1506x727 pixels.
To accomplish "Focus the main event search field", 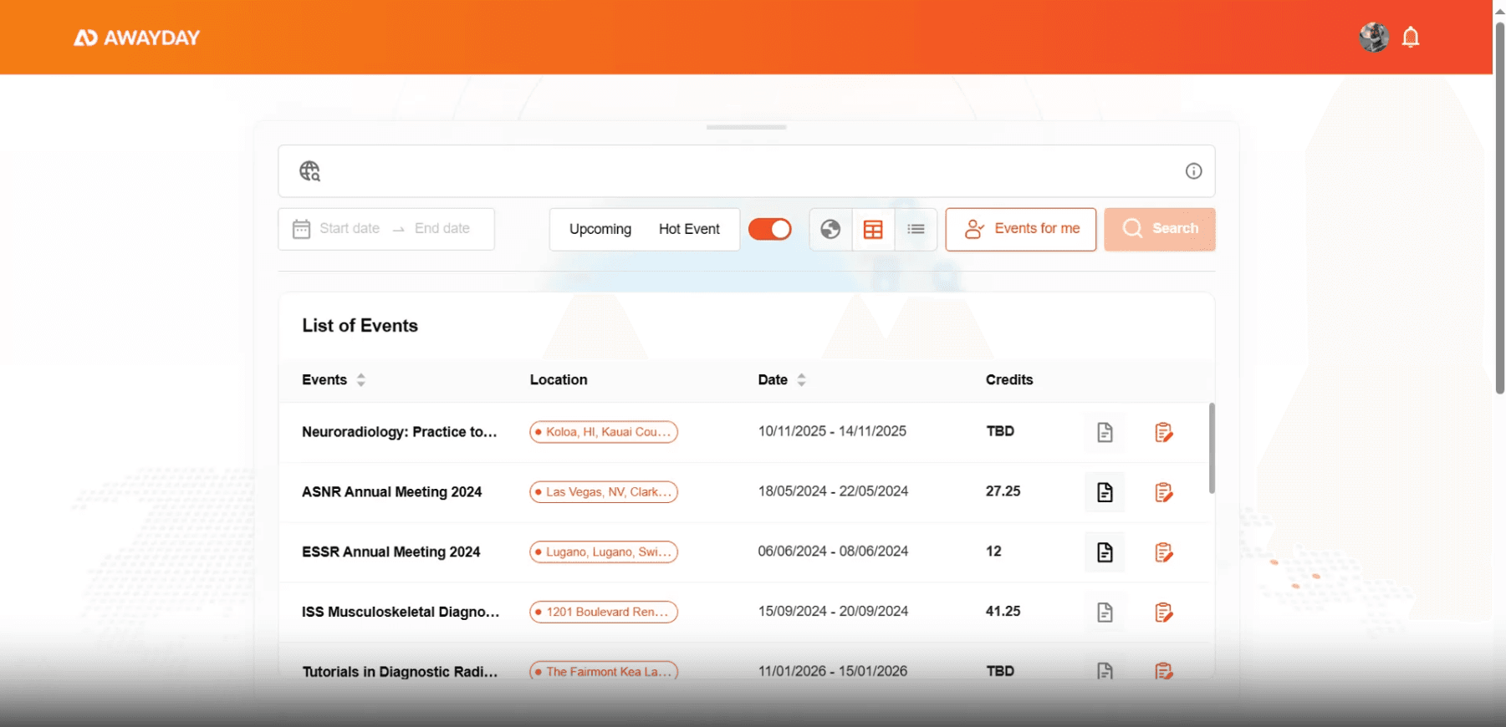I will click(747, 171).
